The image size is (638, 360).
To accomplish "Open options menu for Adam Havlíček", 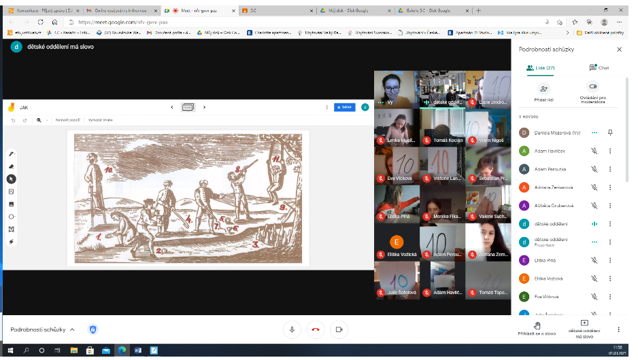I will 610,151.
